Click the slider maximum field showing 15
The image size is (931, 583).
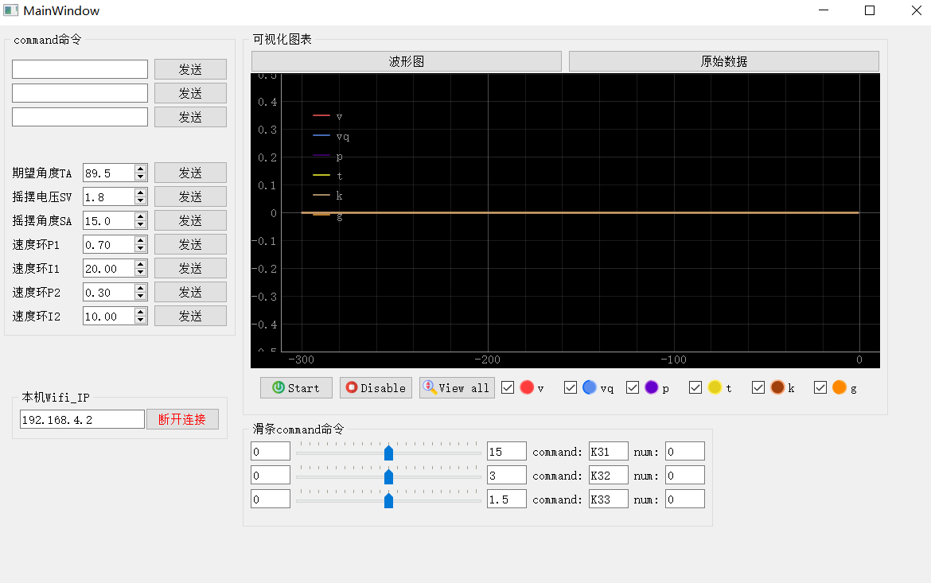click(x=506, y=451)
